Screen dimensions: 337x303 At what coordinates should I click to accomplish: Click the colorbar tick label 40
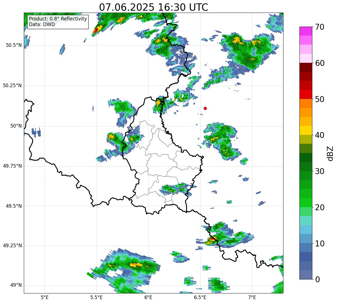pos(319,135)
